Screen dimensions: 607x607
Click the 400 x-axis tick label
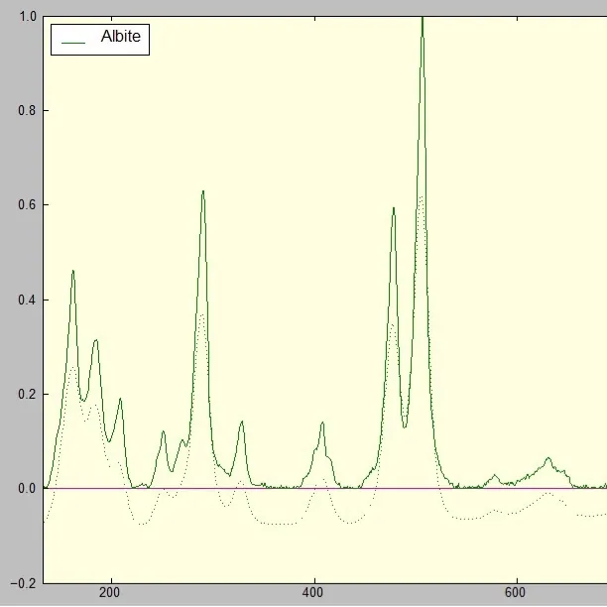click(312, 593)
